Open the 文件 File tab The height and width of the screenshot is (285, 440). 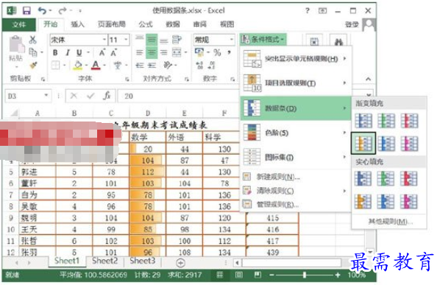pyautogui.click(x=19, y=25)
